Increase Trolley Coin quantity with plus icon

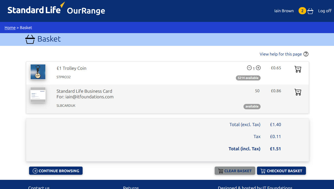pyautogui.click(x=258, y=68)
